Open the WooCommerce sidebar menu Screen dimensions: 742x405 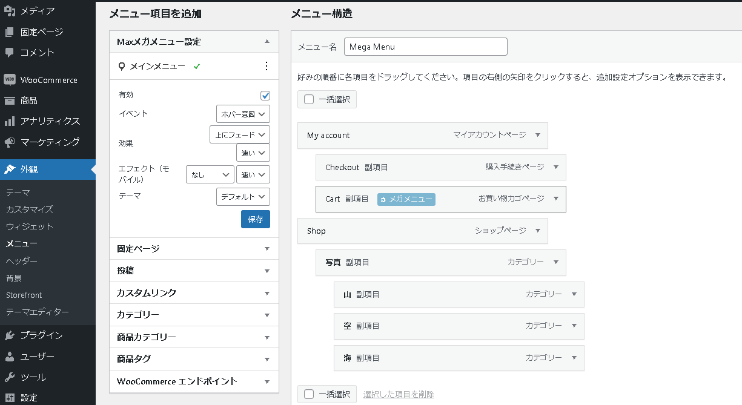(47, 80)
